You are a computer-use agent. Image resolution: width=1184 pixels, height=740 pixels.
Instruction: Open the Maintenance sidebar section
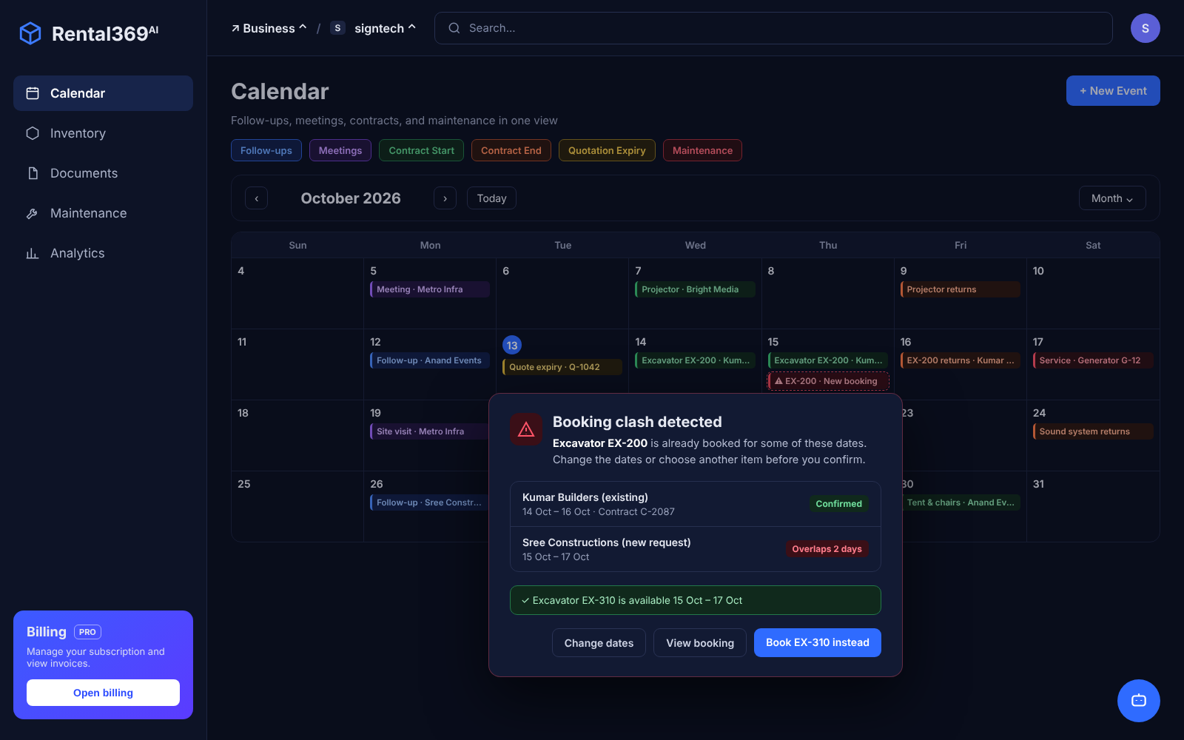[103, 213]
